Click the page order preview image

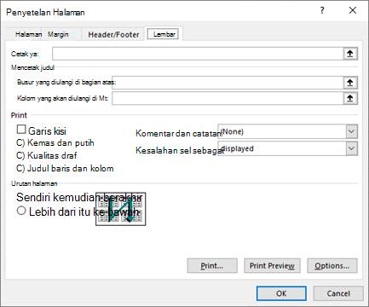tap(121, 209)
